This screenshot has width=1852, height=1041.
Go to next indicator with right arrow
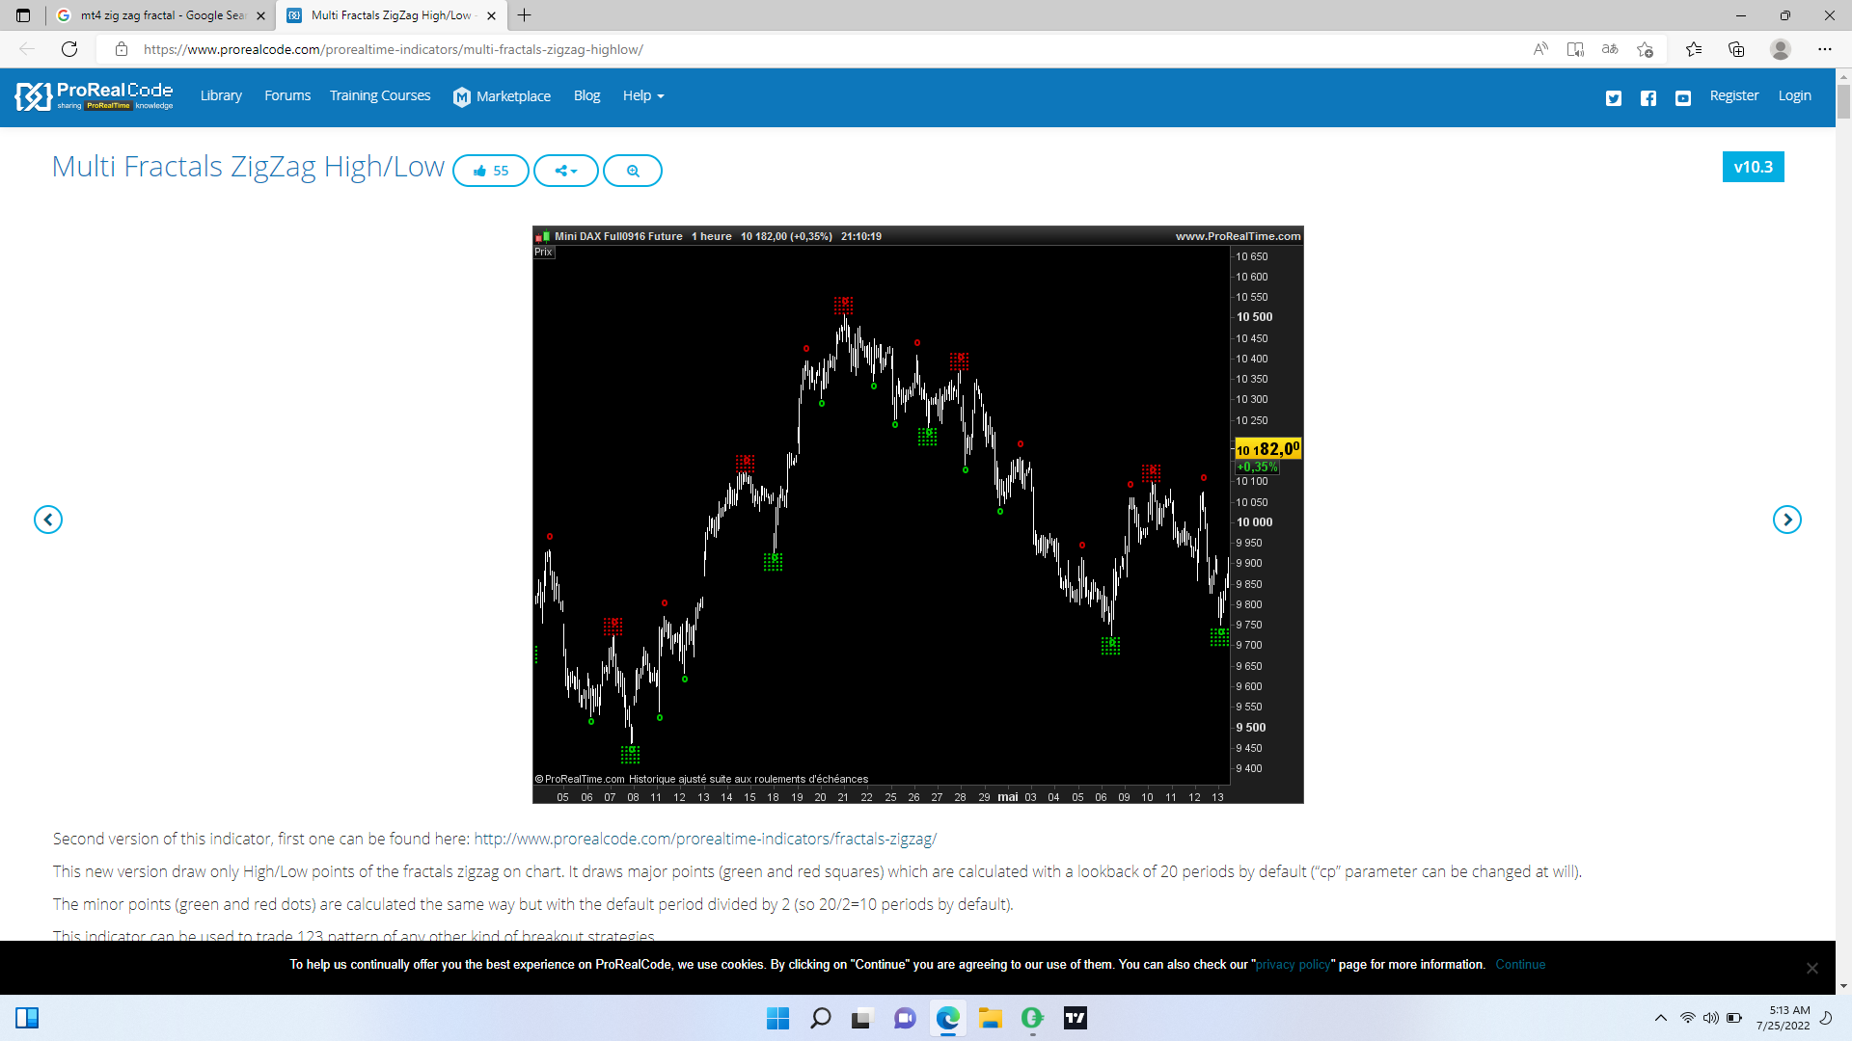point(1786,520)
